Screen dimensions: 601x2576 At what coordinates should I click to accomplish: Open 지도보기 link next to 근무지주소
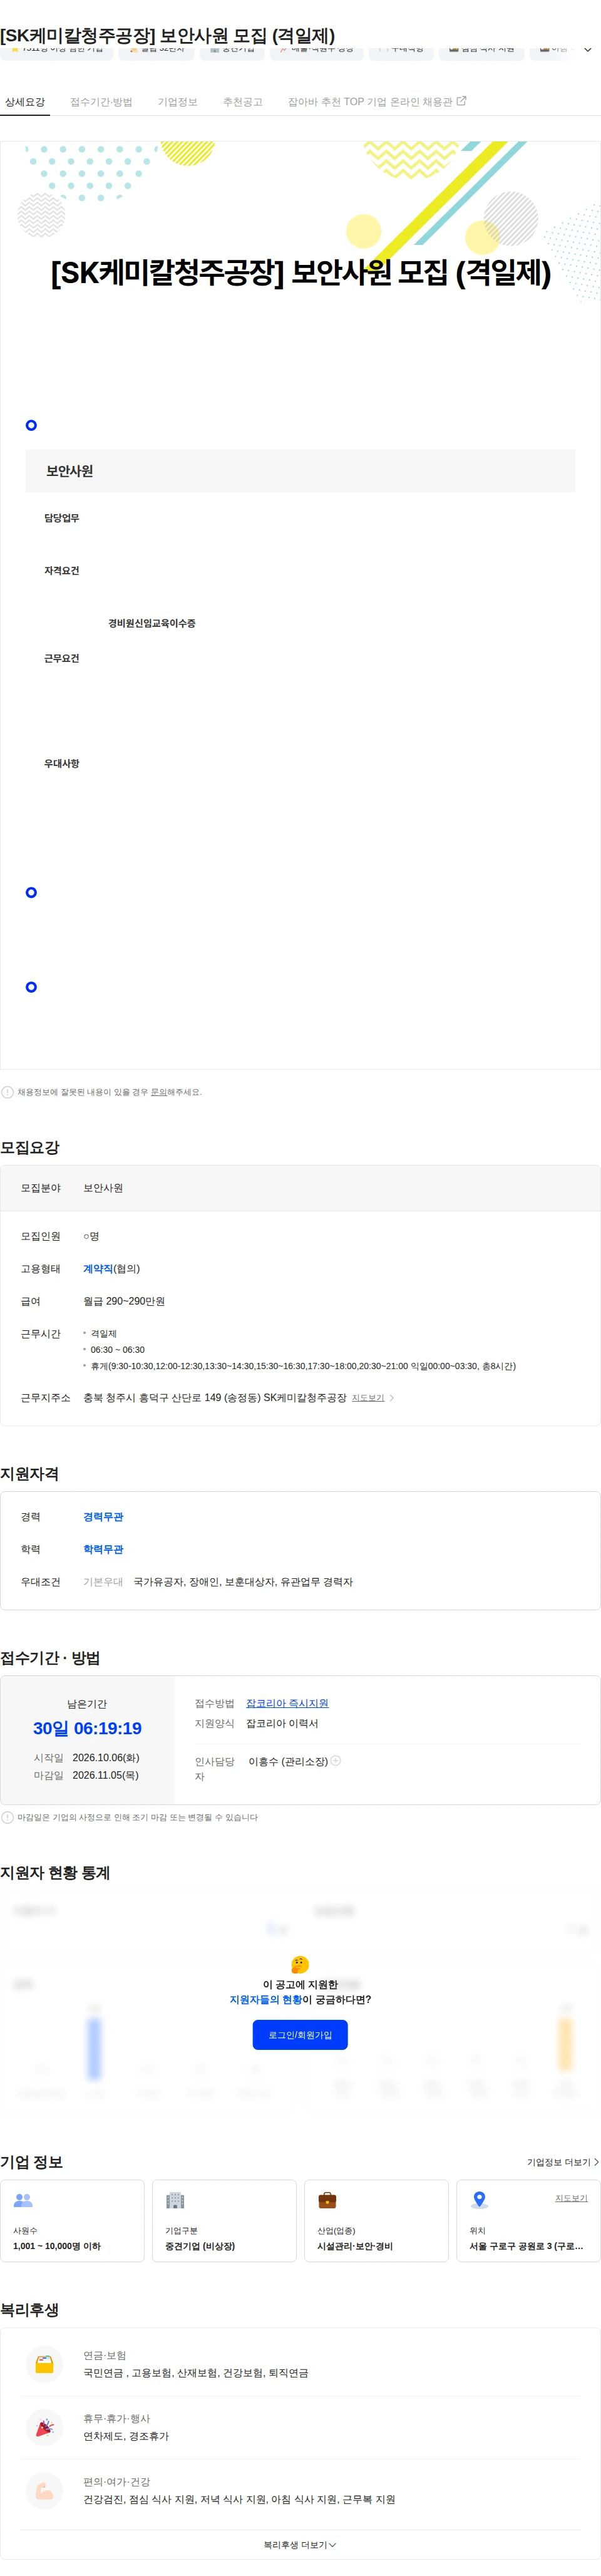(368, 1398)
